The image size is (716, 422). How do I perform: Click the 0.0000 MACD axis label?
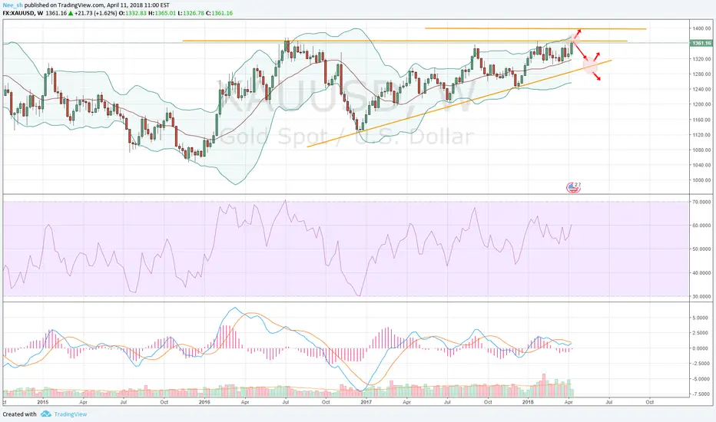point(701,348)
